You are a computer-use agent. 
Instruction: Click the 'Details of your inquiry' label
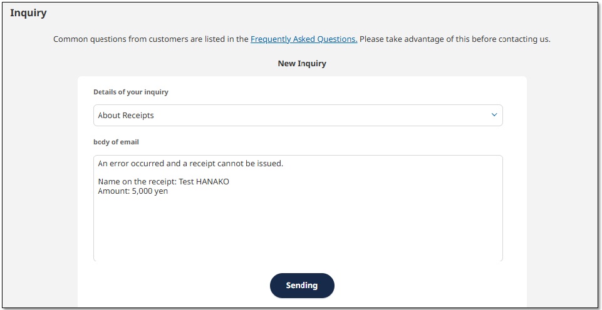pos(131,92)
